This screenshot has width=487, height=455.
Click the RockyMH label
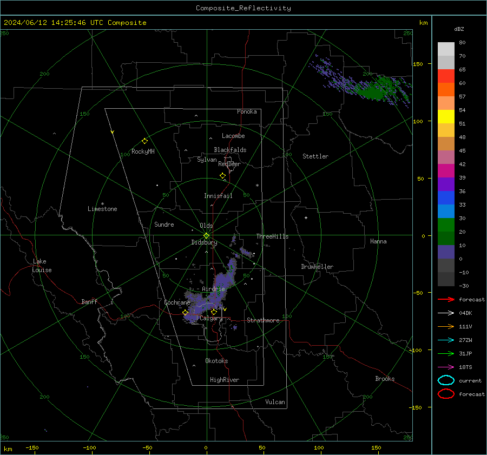[143, 151]
